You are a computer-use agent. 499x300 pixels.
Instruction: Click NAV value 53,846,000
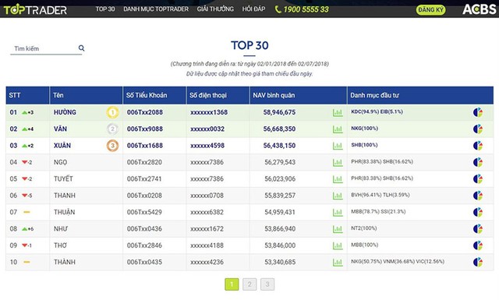tap(280, 245)
